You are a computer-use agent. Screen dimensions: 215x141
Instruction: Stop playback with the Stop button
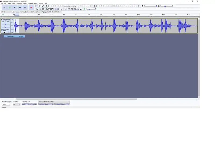click(x=15, y=8)
